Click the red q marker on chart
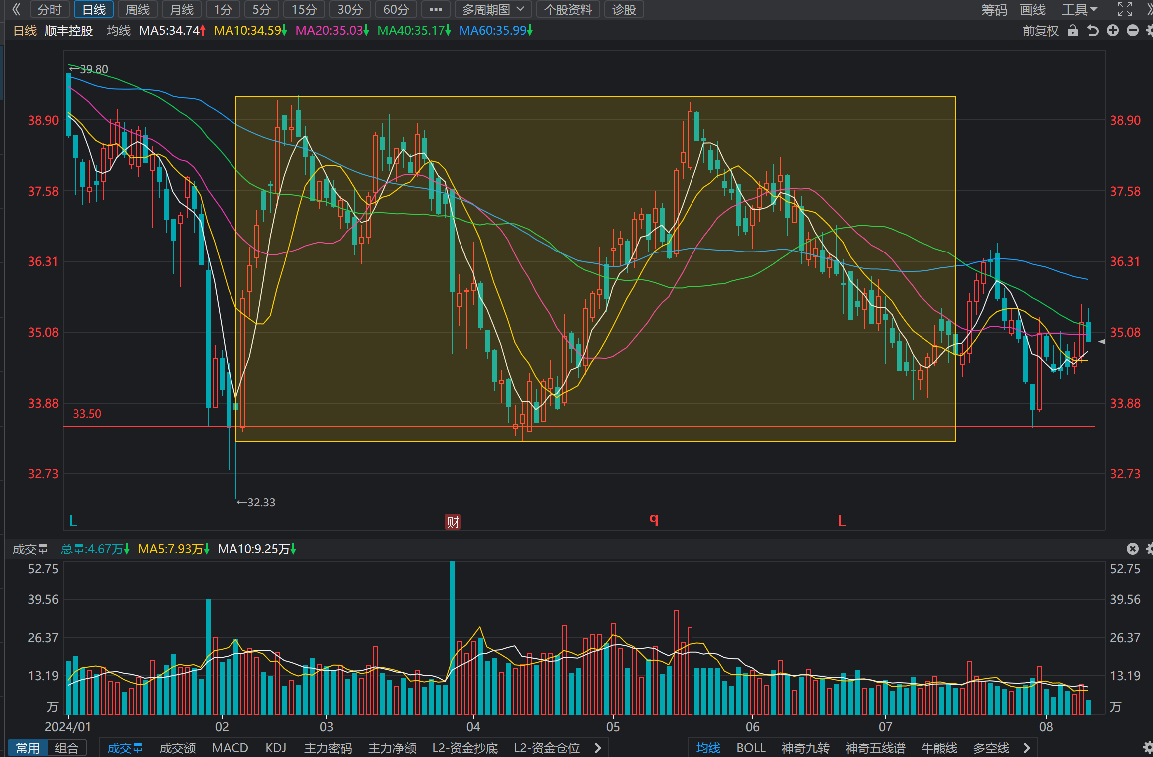Screen dimensions: 1153x757 pyautogui.click(x=654, y=519)
